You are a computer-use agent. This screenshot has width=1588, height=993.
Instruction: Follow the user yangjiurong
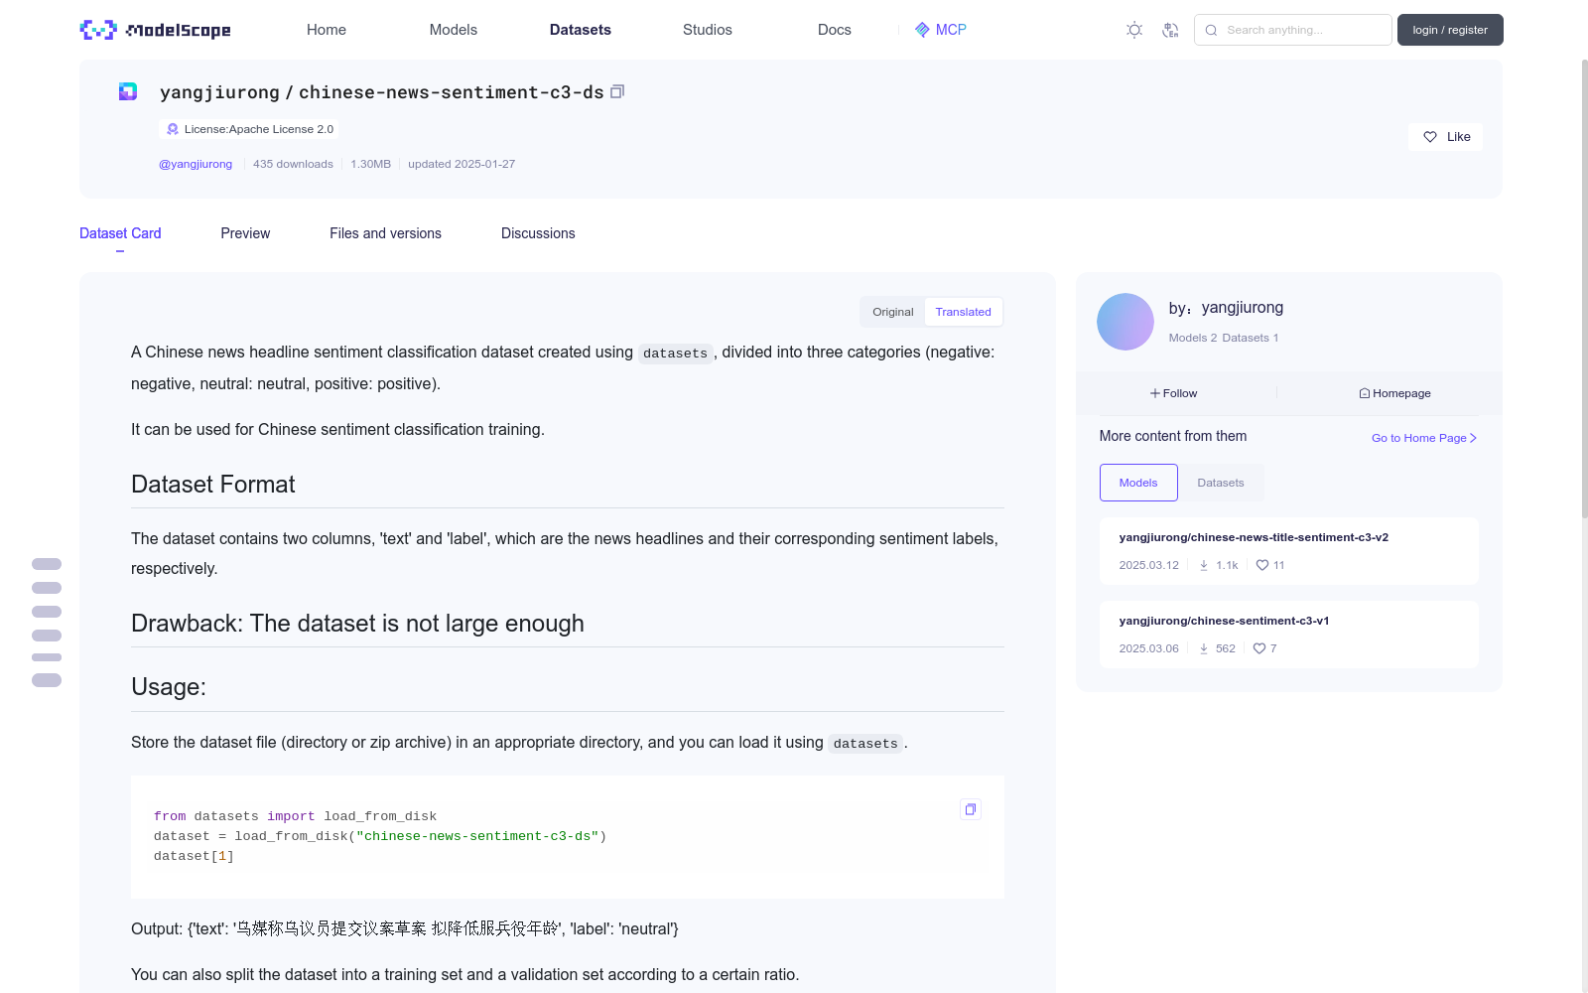[x=1174, y=393]
